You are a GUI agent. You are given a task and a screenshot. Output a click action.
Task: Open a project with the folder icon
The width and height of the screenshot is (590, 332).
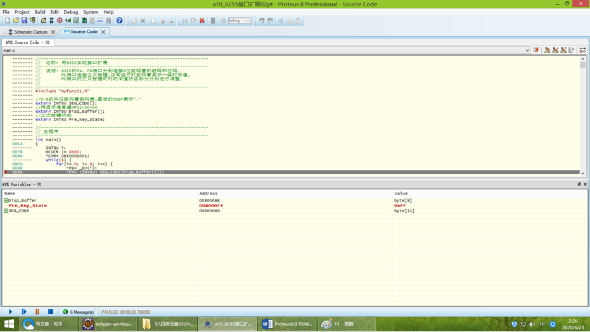(16, 21)
